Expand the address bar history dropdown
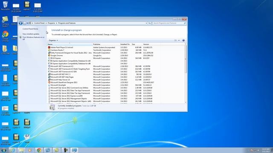This screenshot has height=153, width=273. point(146,23)
